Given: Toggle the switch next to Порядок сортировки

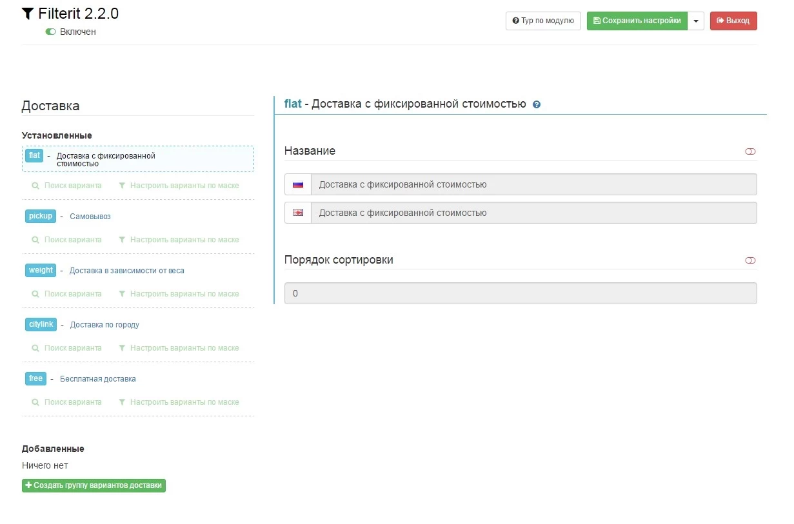Looking at the screenshot, I should tap(750, 260).
